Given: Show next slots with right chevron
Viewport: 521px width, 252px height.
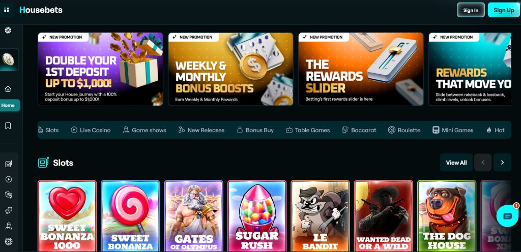Looking at the screenshot, I should tap(502, 163).
